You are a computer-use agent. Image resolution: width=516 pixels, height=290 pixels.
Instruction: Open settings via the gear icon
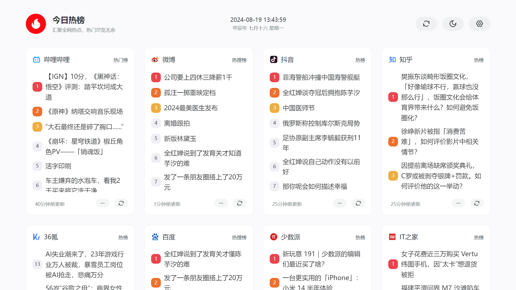(x=479, y=24)
